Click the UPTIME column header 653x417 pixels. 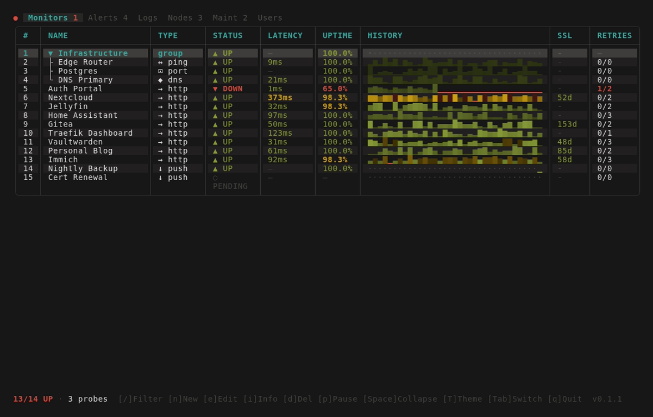pos(337,36)
